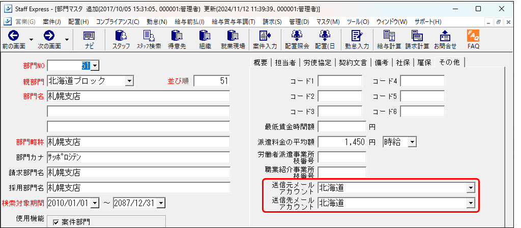Open the サポート(H) menu
The height and width of the screenshot is (228, 521).
coord(428,22)
